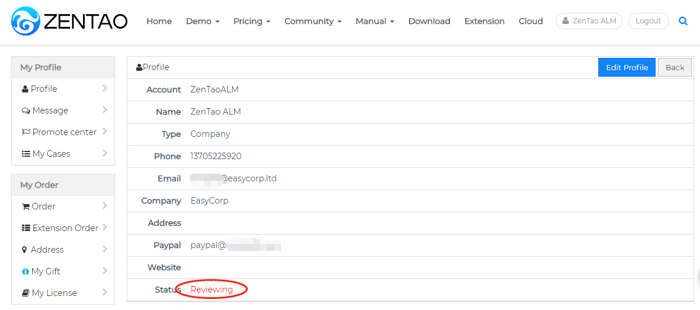Click the chevron next to Extension Order
This screenshot has width=700, height=310.
[x=105, y=228]
